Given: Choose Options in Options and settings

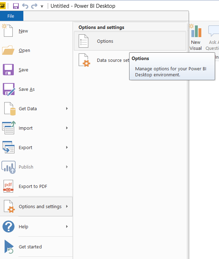Looking at the screenshot, I should [x=130, y=41].
